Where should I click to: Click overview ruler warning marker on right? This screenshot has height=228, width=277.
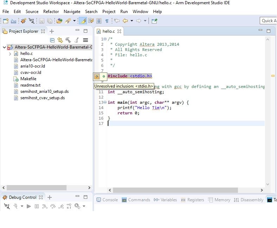pos(273,76)
